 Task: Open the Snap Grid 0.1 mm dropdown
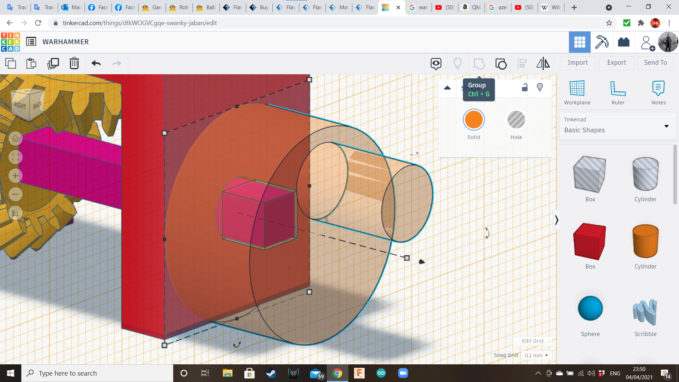tap(536, 355)
